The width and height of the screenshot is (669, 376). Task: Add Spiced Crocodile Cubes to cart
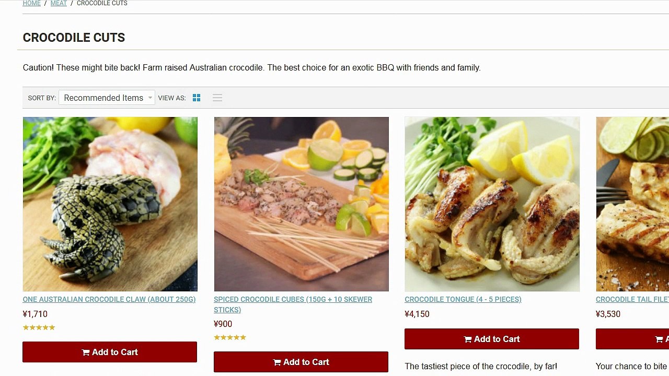pyautogui.click(x=301, y=362)
